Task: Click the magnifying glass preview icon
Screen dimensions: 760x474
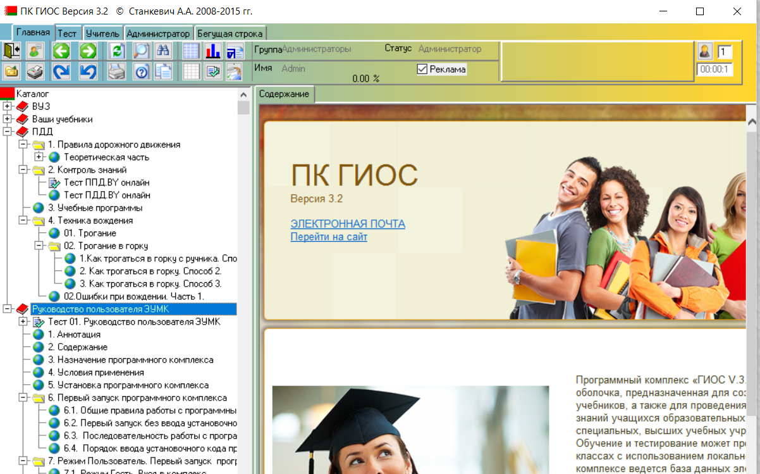Action: (x=141, y=51)
